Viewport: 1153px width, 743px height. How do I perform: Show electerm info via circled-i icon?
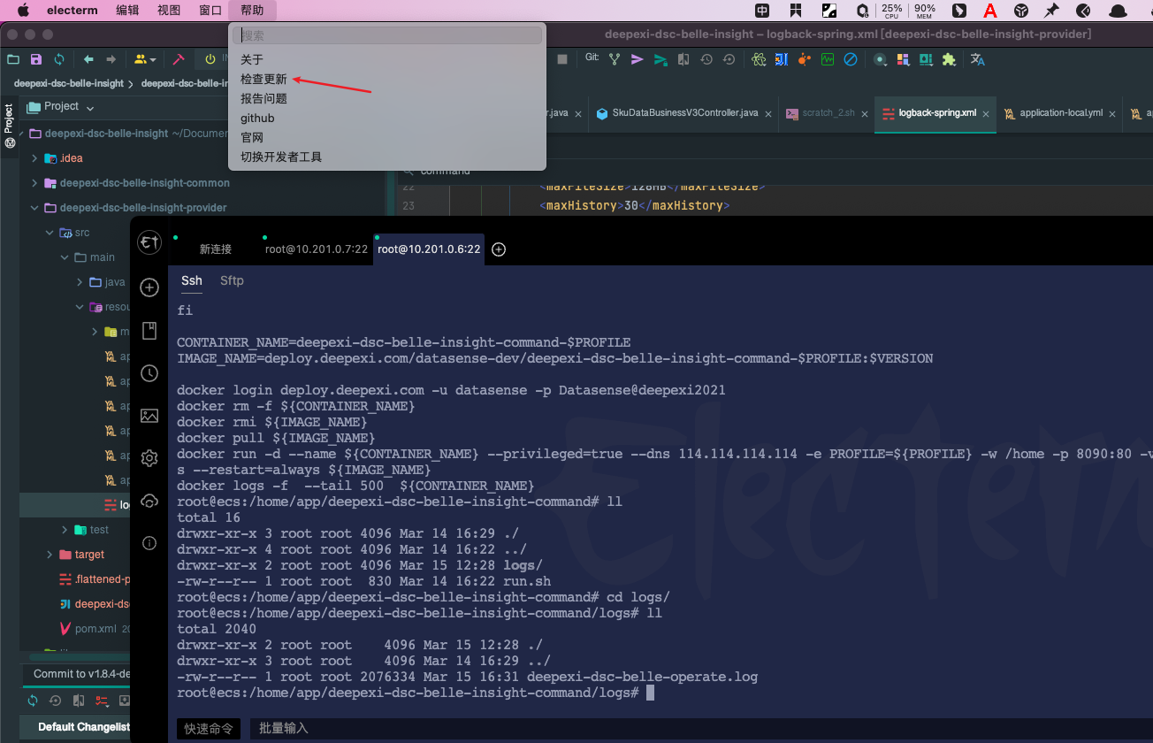tap(149, 542)
